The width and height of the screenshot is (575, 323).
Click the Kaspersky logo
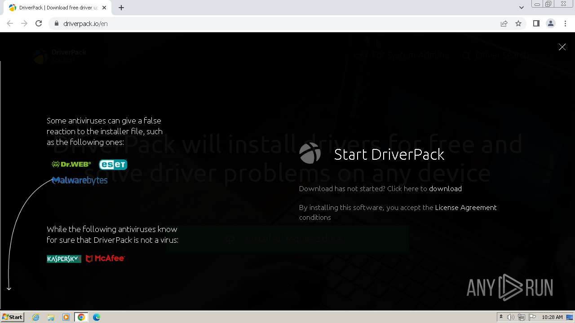pos(64,259)
